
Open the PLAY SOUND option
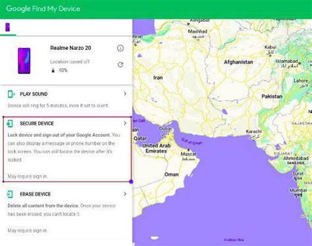click(x=66, y=100)
